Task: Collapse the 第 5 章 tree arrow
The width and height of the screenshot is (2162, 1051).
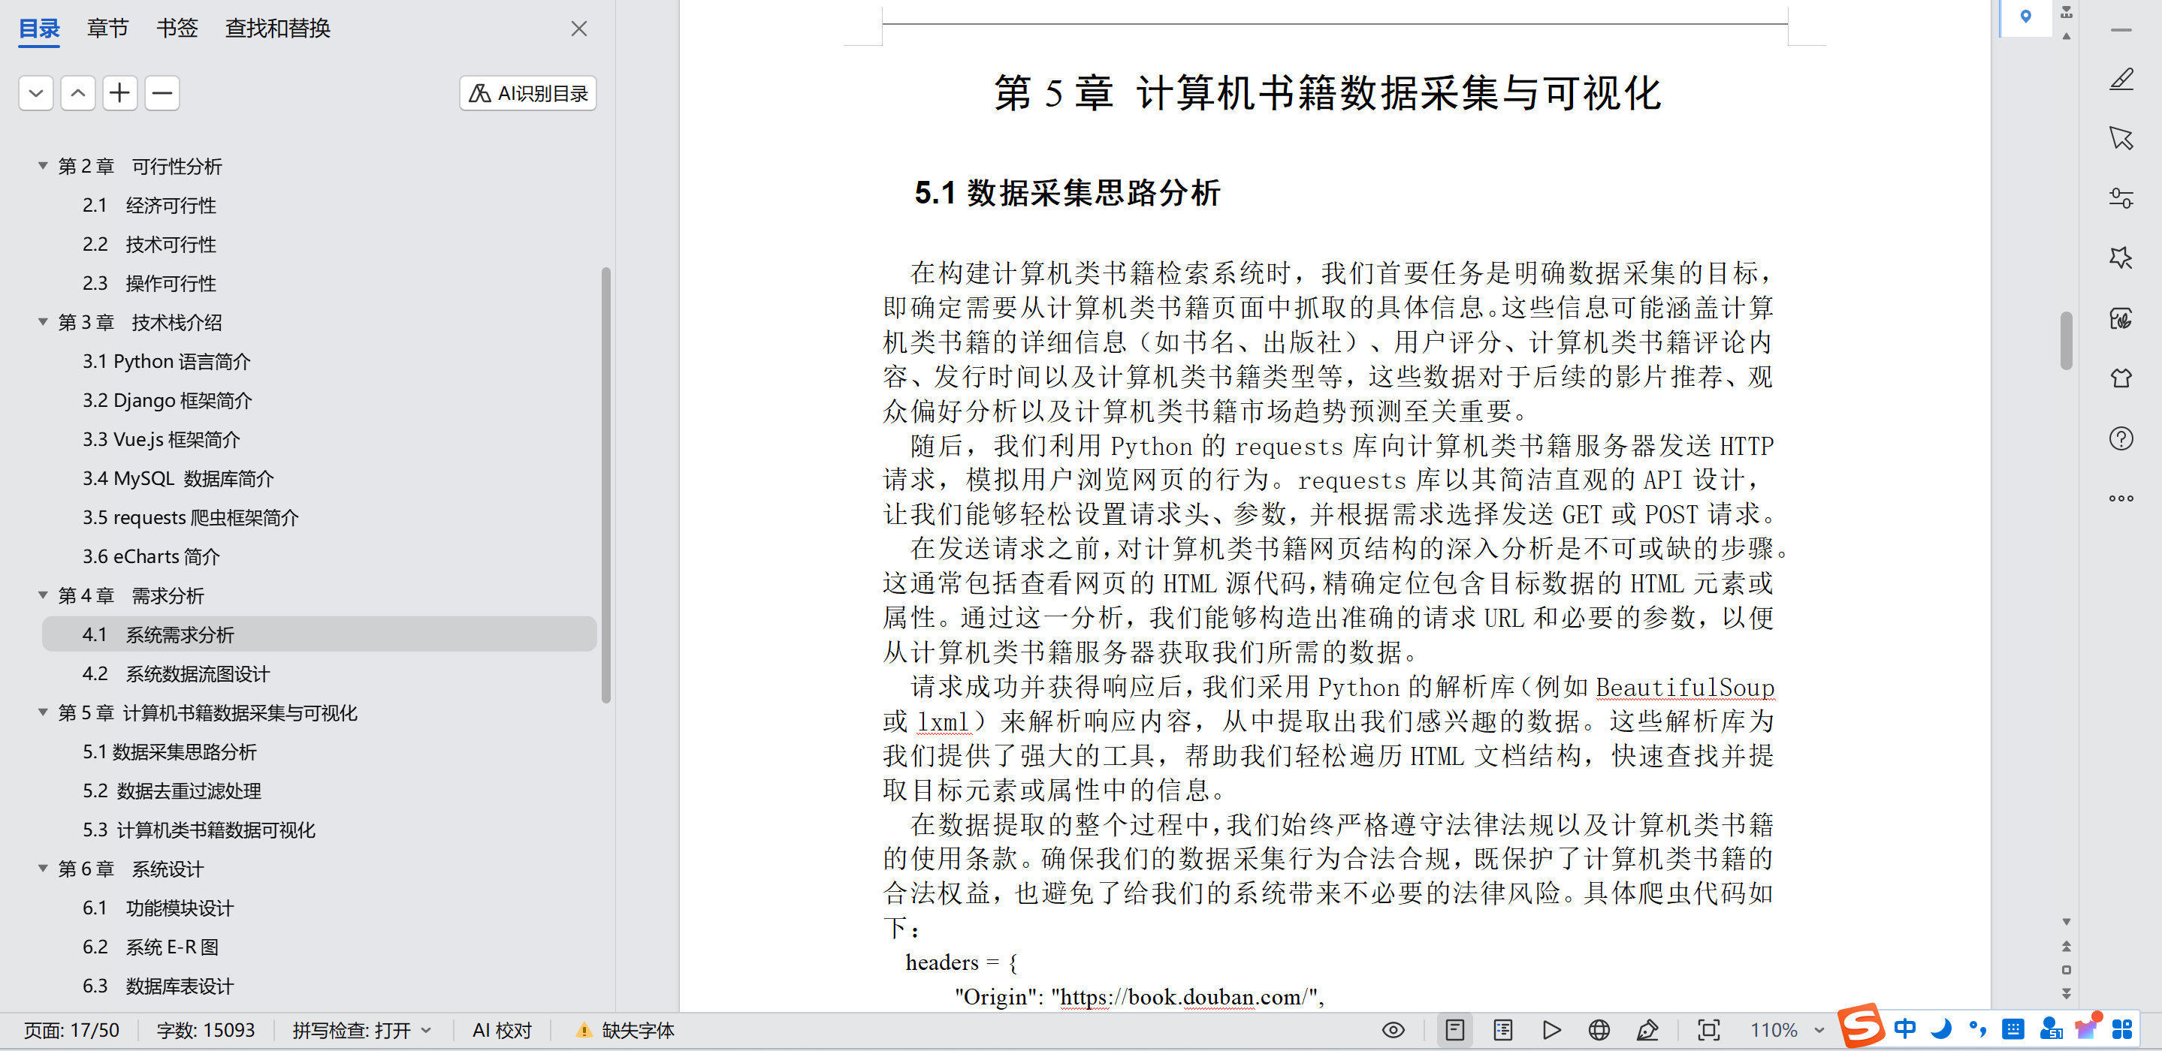Action: [x=43, y=712]
